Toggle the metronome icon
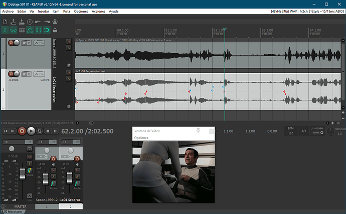The image size is (346, 214). tap(55, 22)
